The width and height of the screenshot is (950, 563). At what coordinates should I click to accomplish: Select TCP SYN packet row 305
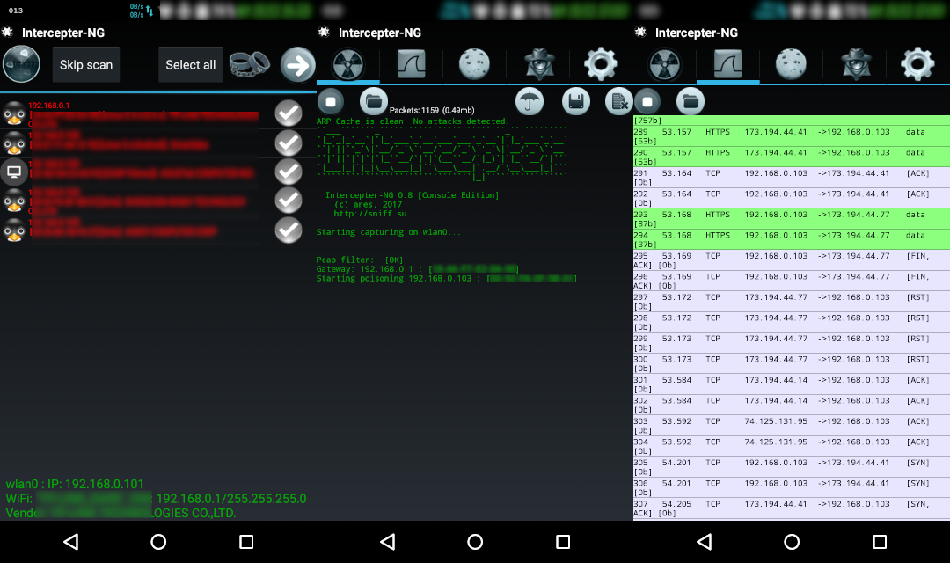coord(792,466)
